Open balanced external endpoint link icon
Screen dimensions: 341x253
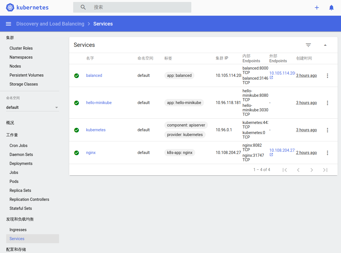pyautogui.click(x=271, y=78)
